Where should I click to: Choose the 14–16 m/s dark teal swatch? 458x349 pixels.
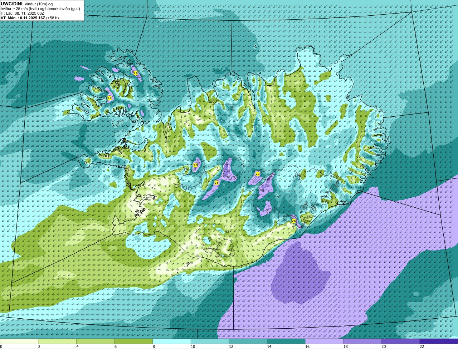(x=286, y=341)
